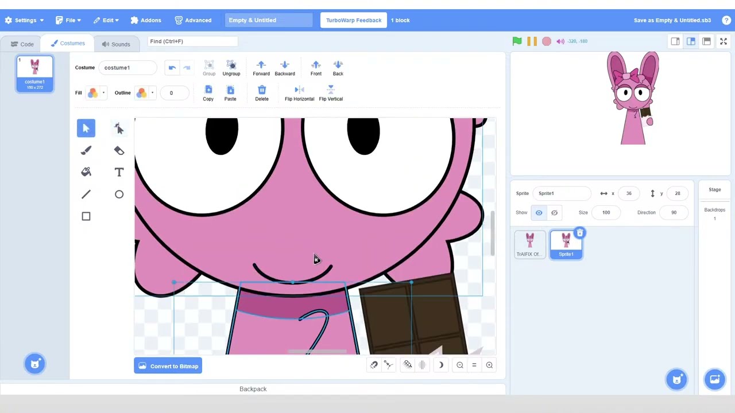Hide sprite using crossed-eye icon
735x413 pixels.
pyautogui.click(x=554, y=213)
